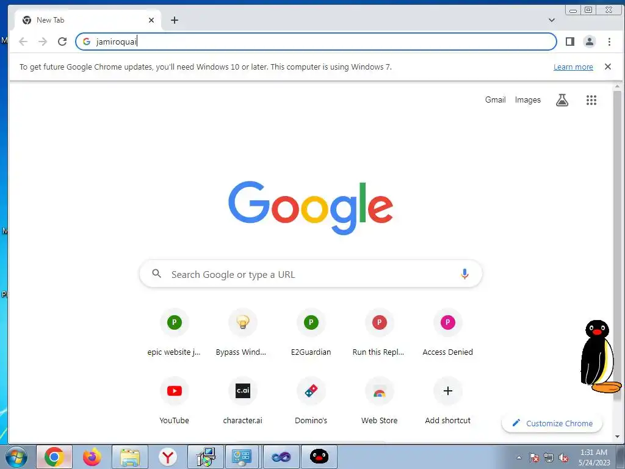The width and height of the screenshot is (625, 469).
Task: Open the Search Labs flask icon
Action: [562, 100]
